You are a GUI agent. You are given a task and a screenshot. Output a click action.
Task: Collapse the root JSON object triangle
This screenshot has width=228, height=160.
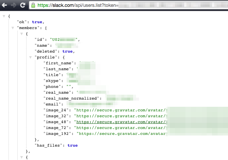pos(4,16)
